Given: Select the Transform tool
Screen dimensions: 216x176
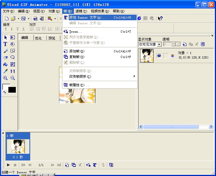Looking at the screenshot, I should click(x=12, y=64).
